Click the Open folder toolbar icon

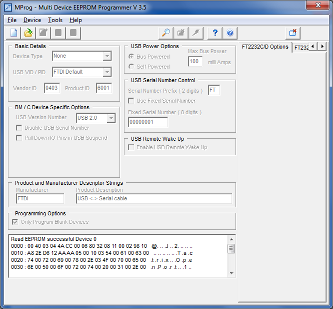tap(28, 33)
